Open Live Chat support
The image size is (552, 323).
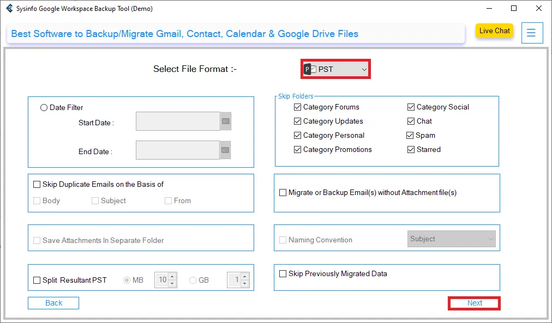pos(494,31)
